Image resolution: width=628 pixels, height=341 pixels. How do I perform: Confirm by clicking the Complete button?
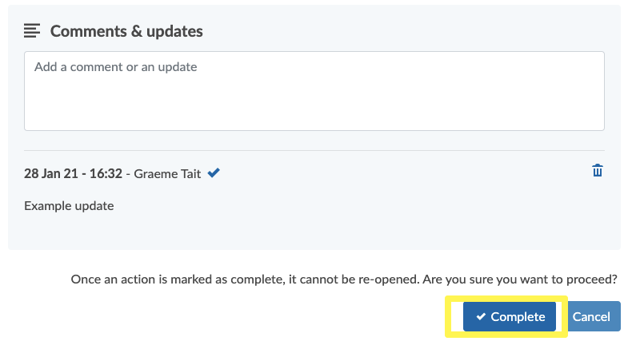click(510, 316)
